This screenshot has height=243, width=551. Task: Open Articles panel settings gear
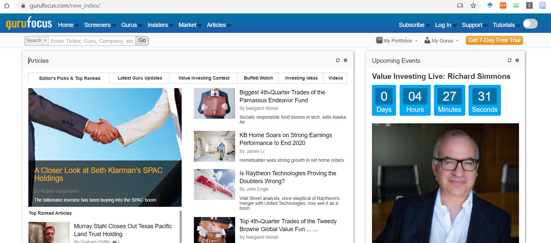click(x=346, y=60)
